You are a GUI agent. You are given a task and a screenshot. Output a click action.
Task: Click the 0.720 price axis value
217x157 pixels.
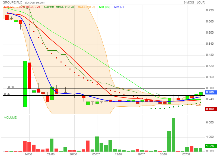pyautogui.click(x=210, y=11)
